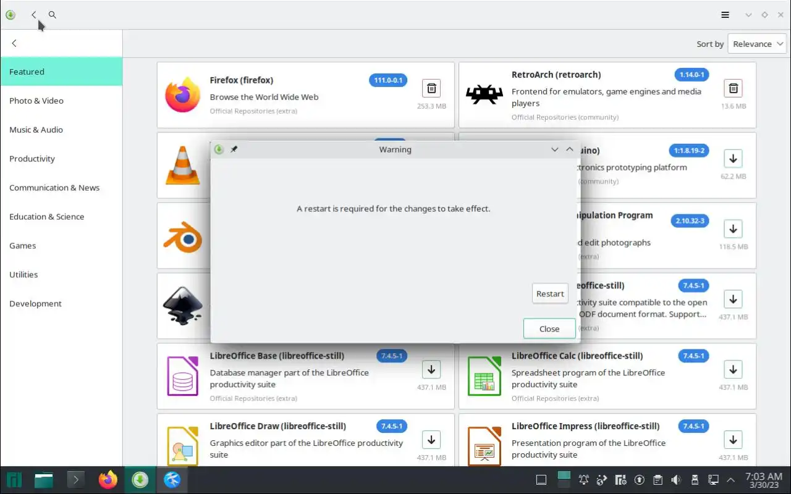Select the Education & Science category
This screenshot has width=791, height=494.
[x=61, y=217]
